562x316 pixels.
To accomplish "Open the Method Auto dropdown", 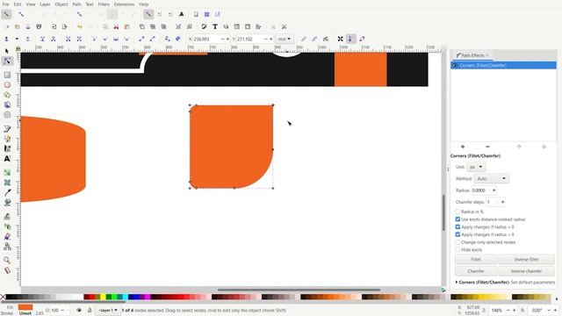I will 492,178.
